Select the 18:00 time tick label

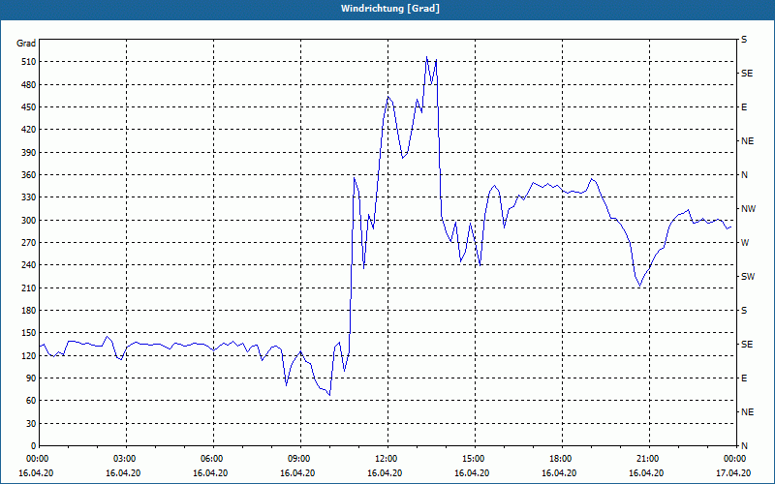(562, 459)
